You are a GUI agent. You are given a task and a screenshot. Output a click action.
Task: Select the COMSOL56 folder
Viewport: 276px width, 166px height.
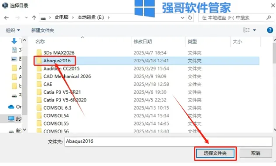point(56,131)
